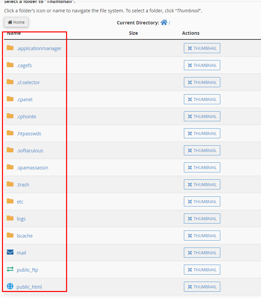Click Thumbnail button for .softaculous

coord(202,151)
